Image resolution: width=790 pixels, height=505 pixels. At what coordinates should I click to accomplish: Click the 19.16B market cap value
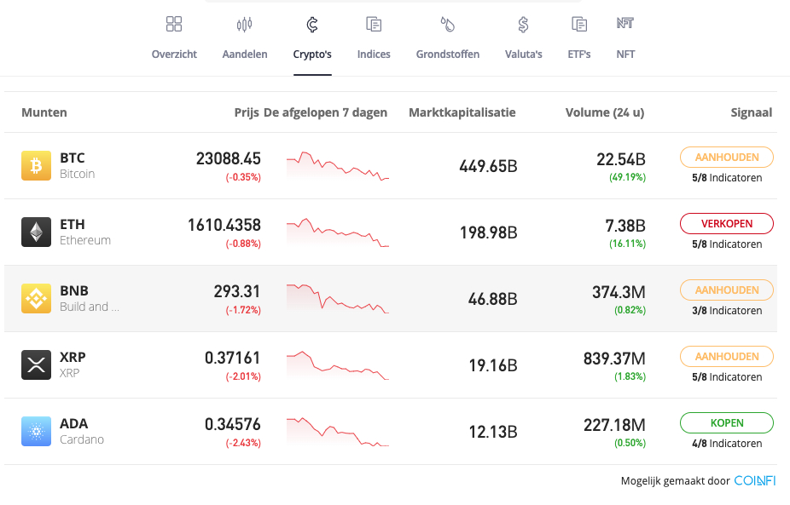(x=493, y=365)
